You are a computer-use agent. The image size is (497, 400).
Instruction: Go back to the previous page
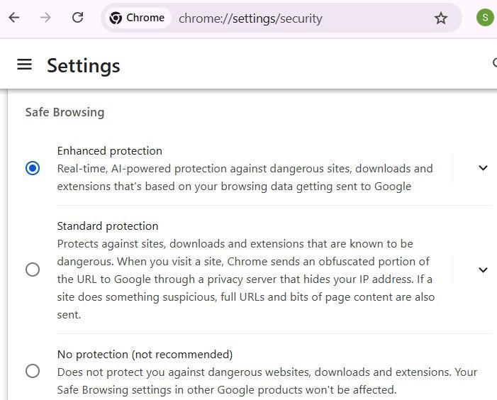(x=14, y=18)
